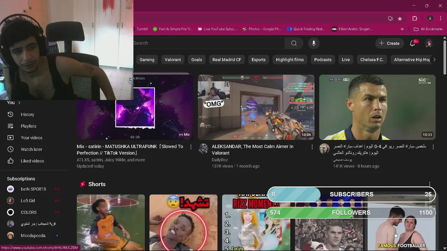Select the Live filter chip
447x251 pixels.
click(346, 60)
